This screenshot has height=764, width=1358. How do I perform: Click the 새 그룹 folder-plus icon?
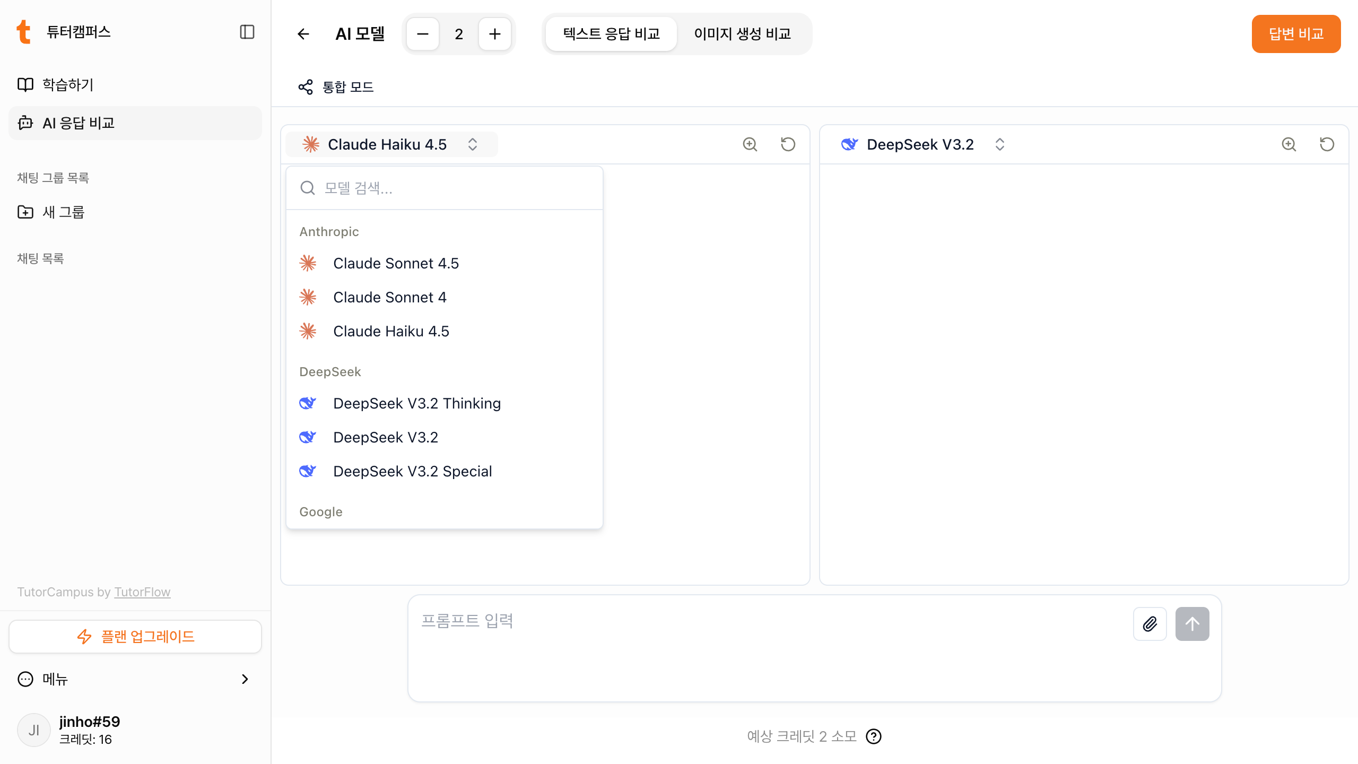25,212
